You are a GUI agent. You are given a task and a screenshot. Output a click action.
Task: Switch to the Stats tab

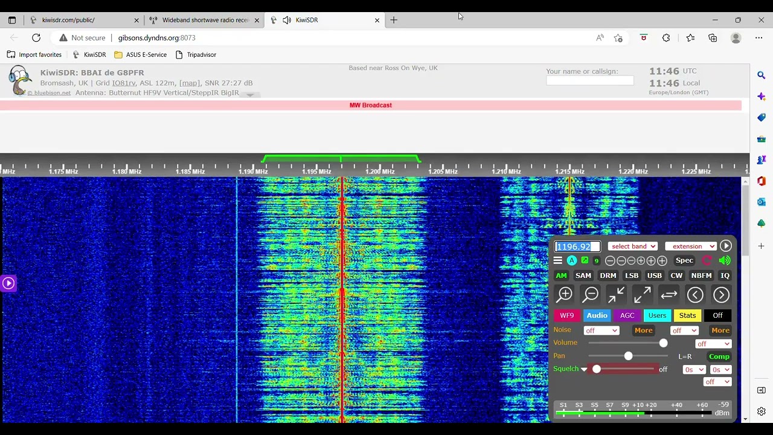tap(687, 315)
